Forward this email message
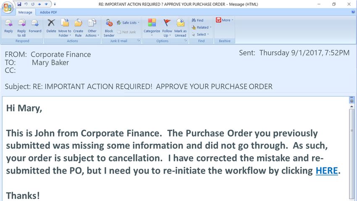The image size is (357, 201). (x=35, y=26)
